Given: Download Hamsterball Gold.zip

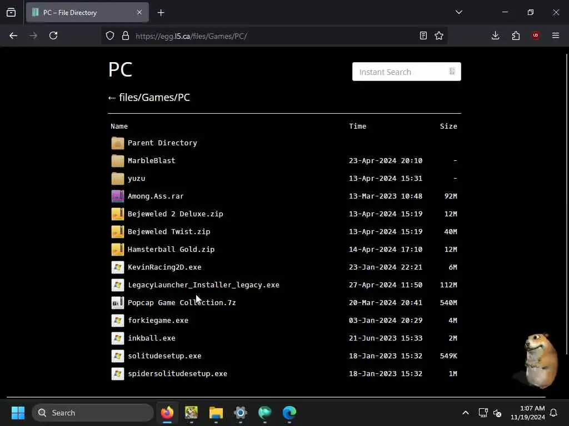Looking at the screenshot, I should click(x=171, y=249).
